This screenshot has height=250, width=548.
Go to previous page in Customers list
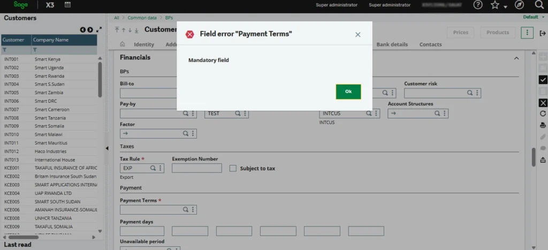(83, 30)
